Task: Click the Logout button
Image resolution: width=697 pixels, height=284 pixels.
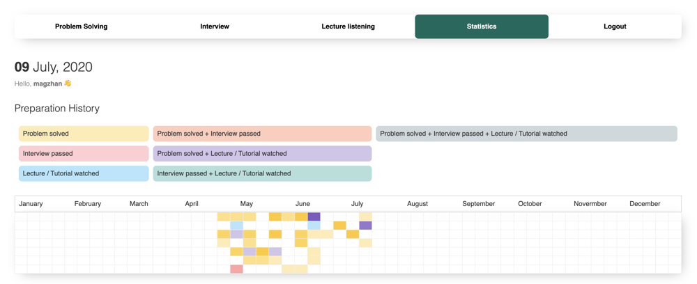Action: coord(614,26)
